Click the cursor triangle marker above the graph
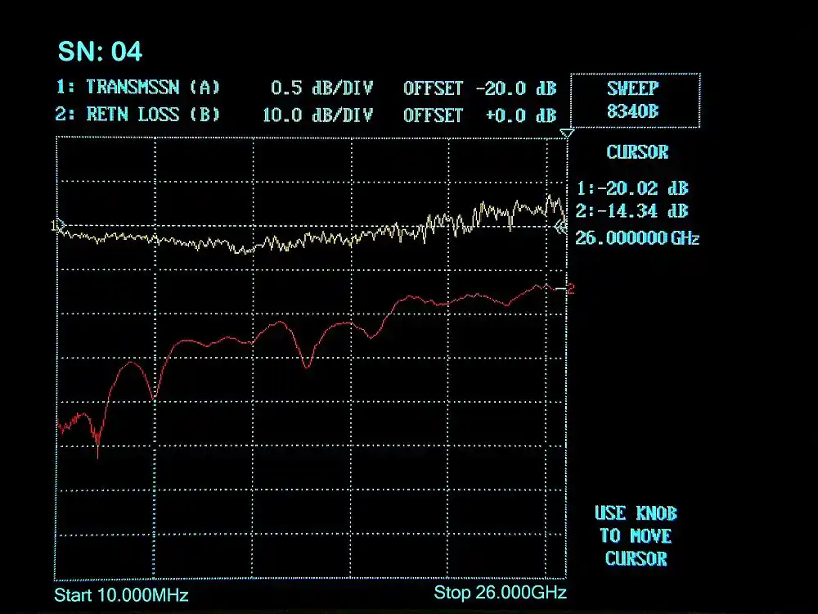Screen dimensions: 818x614 (x=567, y=133)
